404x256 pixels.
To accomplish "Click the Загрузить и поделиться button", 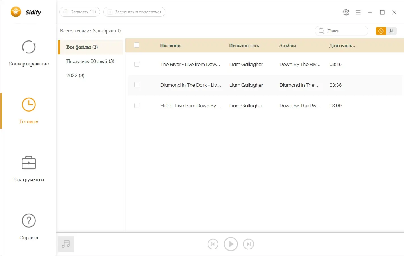I will pos(134,12).
